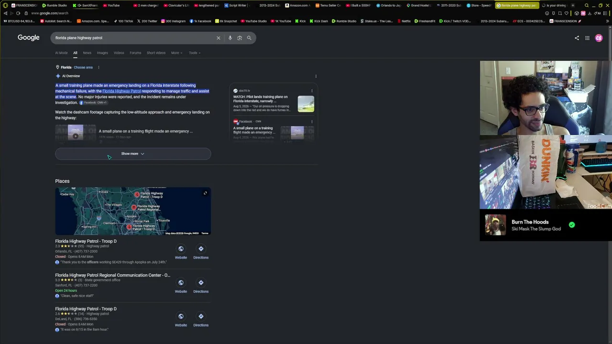The width and height of the screenshot is (612, 344).
Task: Get Directions to Troop D DeLand
Action: (201, 320)
